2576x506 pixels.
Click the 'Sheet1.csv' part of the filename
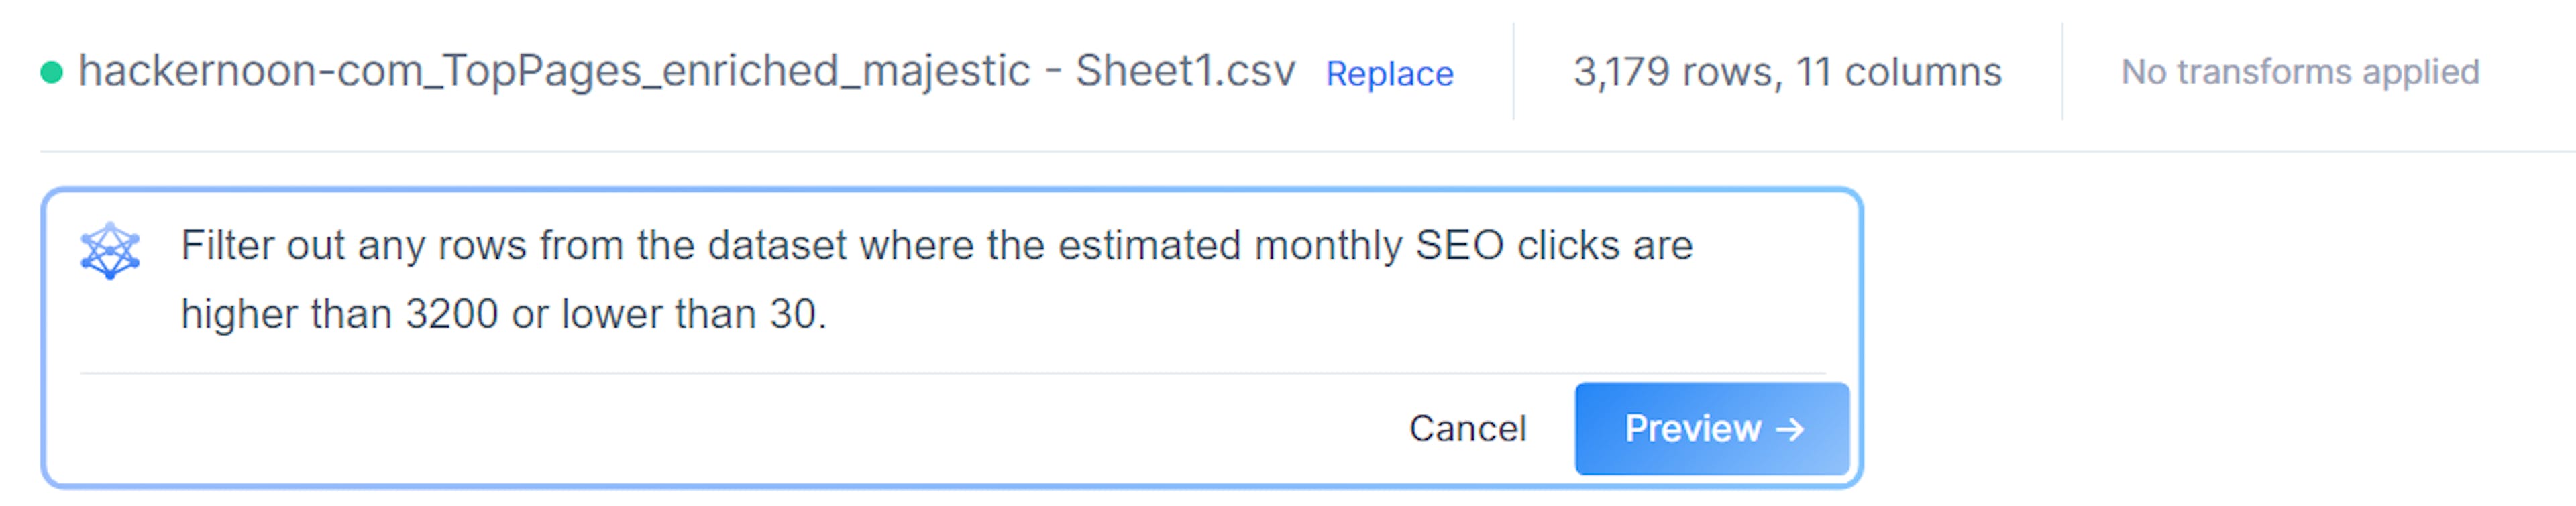[x=1185, y=71]
